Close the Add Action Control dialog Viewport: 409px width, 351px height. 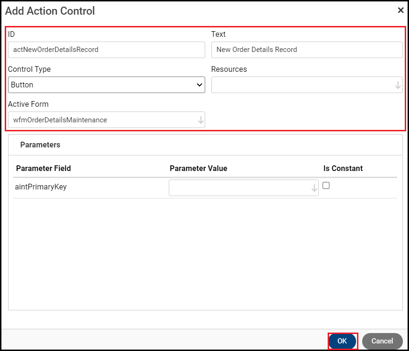401,10
